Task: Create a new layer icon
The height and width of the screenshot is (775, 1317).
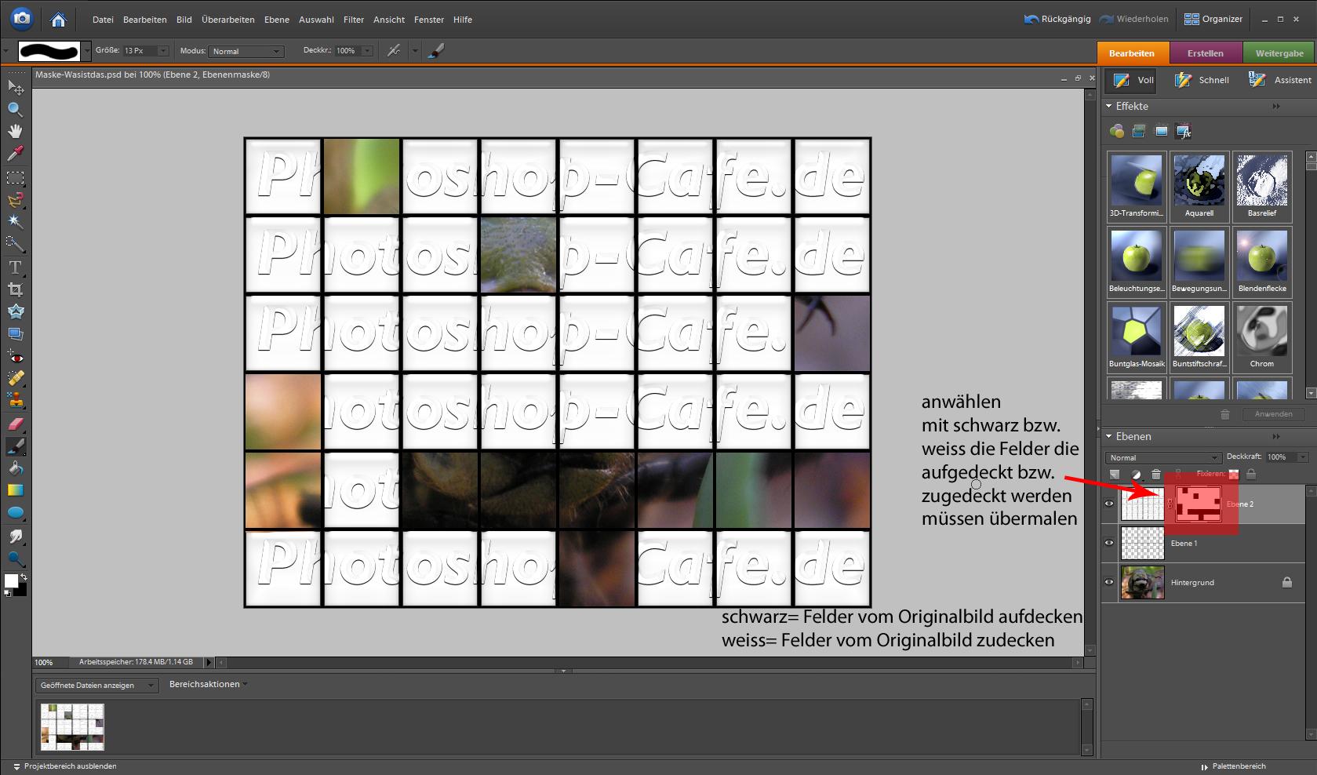Action: click(x=1115, y=474)
